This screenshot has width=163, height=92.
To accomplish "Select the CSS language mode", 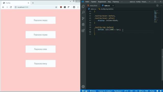I will (x=136, y=91).
